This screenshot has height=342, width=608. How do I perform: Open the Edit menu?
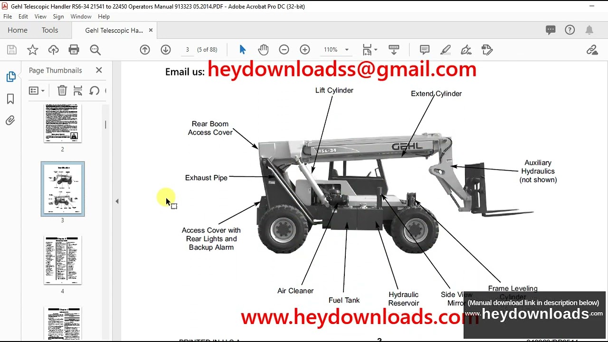pyautogui.click(x=23, y=17)
